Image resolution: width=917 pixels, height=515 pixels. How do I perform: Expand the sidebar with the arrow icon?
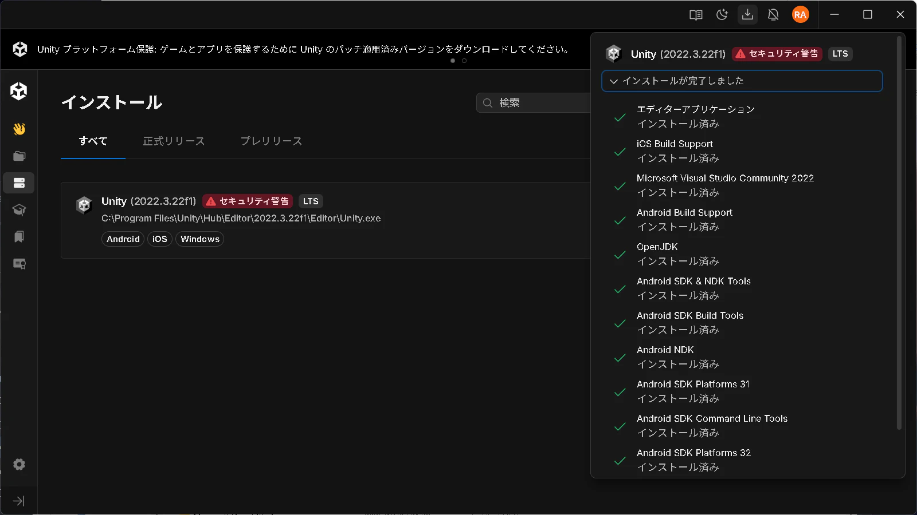tap(19, 501)
